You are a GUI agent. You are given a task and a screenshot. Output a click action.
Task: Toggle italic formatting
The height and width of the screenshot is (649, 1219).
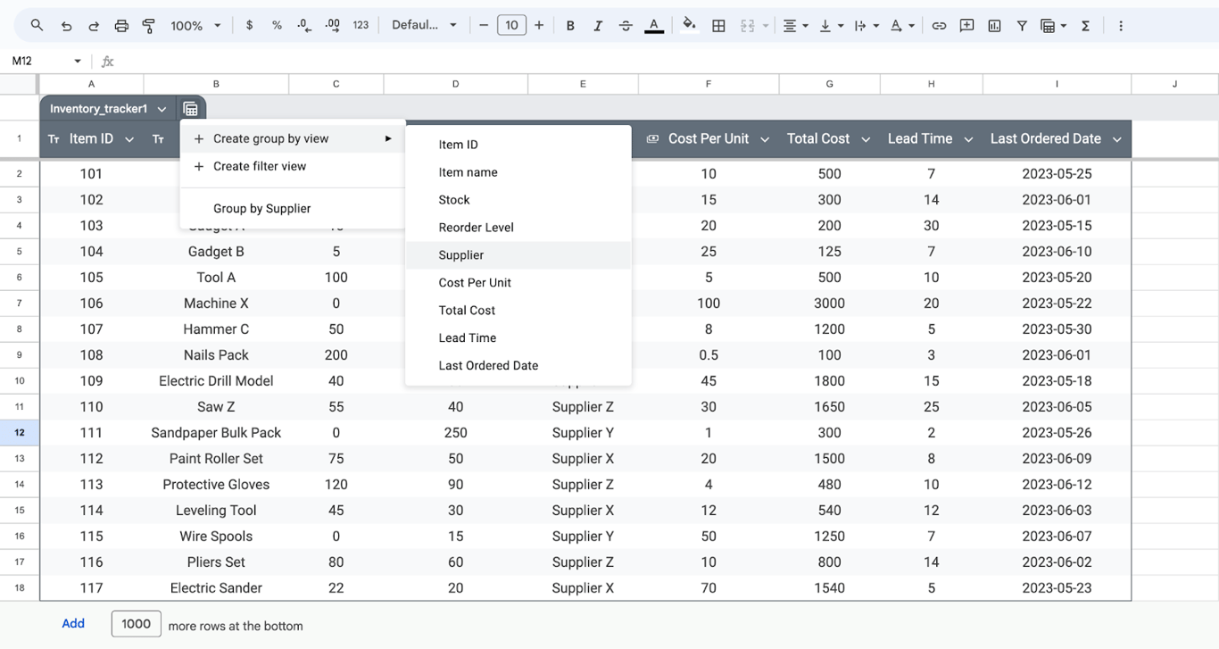(598, 26)
